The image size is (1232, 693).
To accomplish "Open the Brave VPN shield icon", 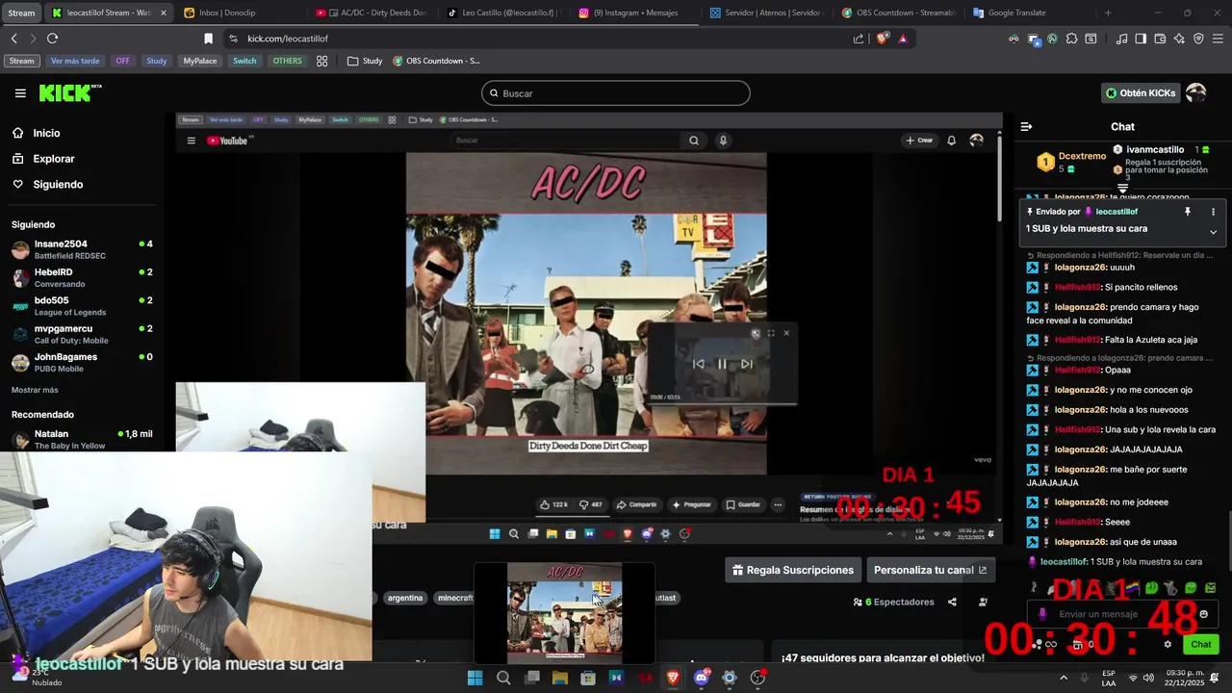I will [x=1198, y=38].
